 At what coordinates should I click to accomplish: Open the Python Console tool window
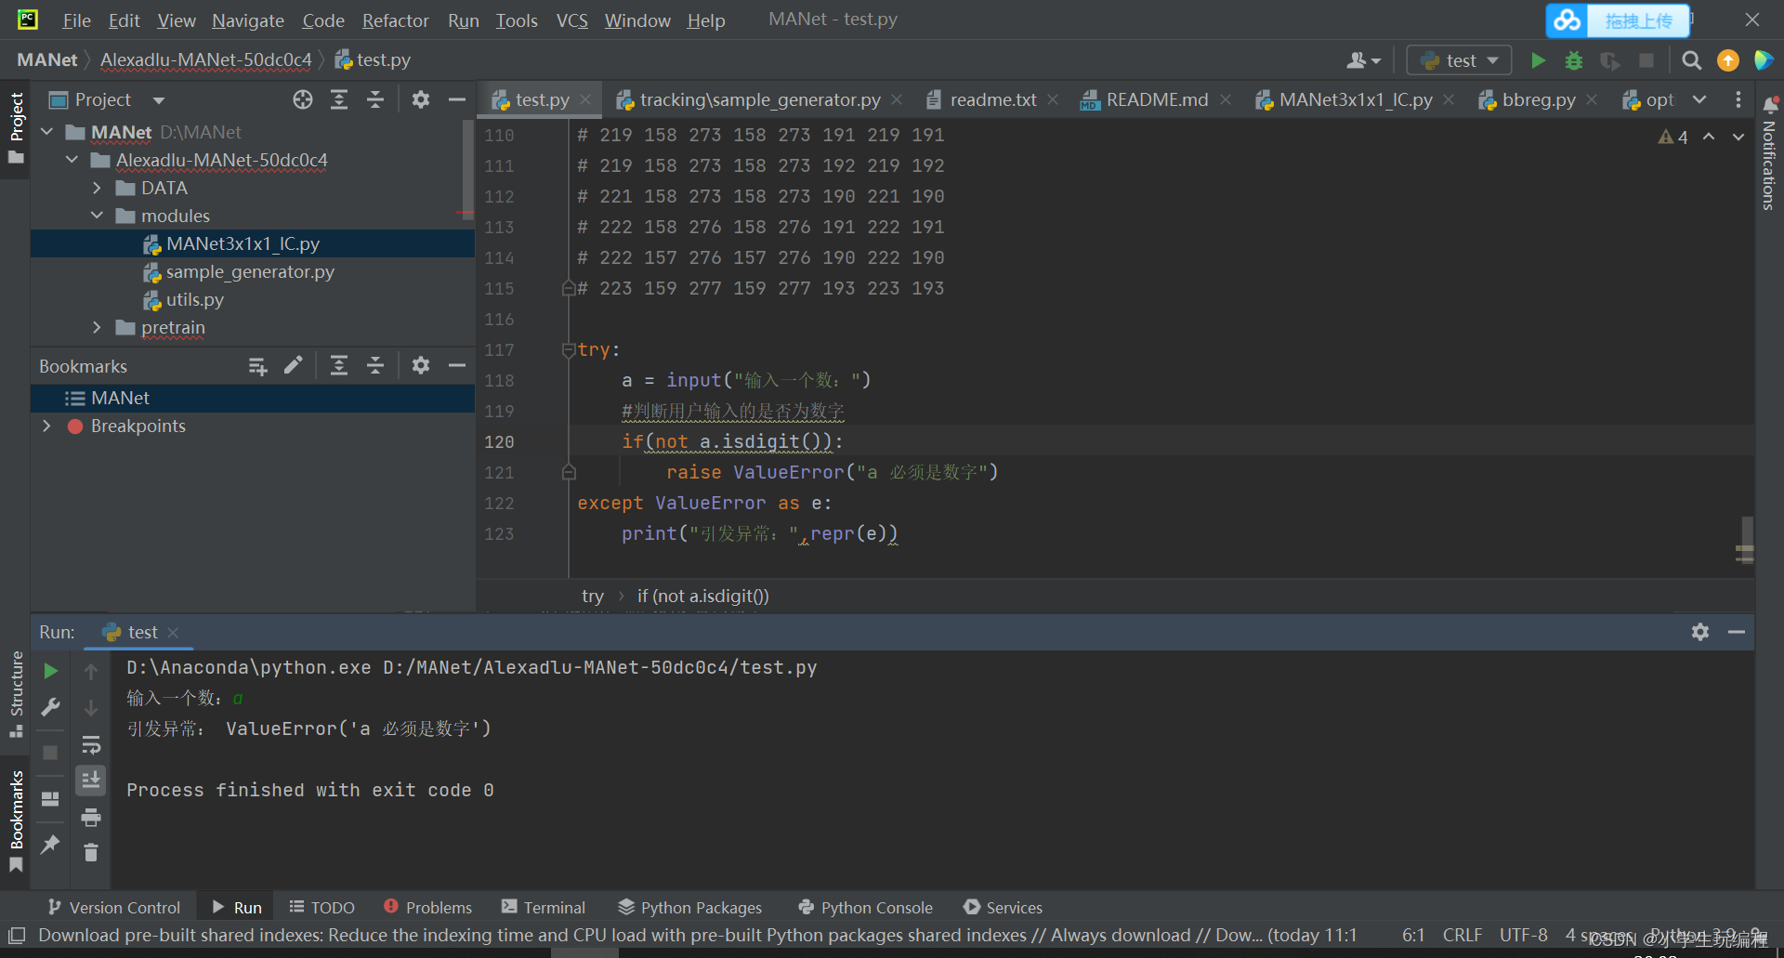(865, 907)
